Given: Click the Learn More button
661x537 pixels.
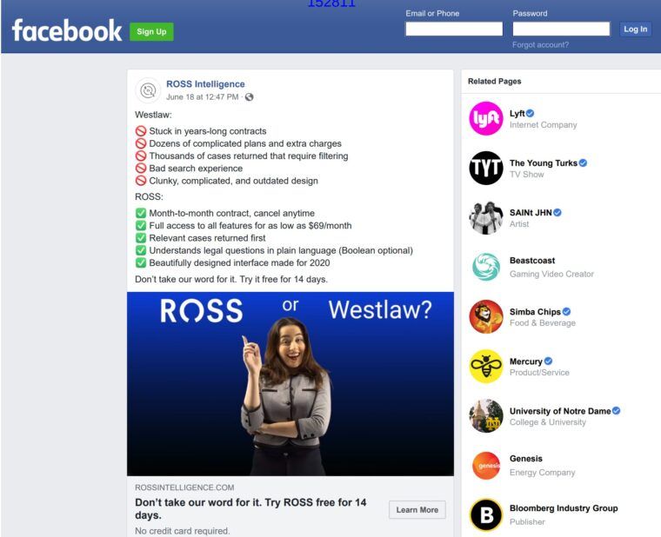Looking at the screenshot, I should coord(417,509).
